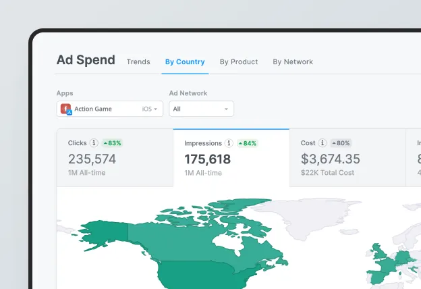The image size is (421, 289).
Task: Click the $22K Total Cost text
Action: tap(327, 173)
